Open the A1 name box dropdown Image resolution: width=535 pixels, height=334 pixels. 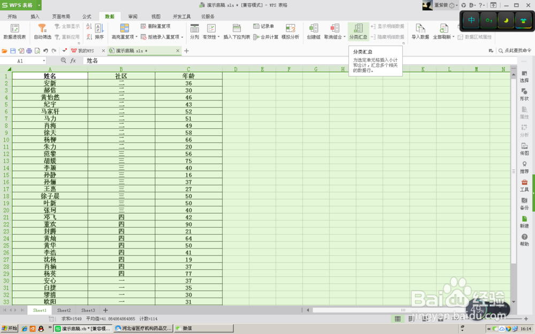coord(44,61)
